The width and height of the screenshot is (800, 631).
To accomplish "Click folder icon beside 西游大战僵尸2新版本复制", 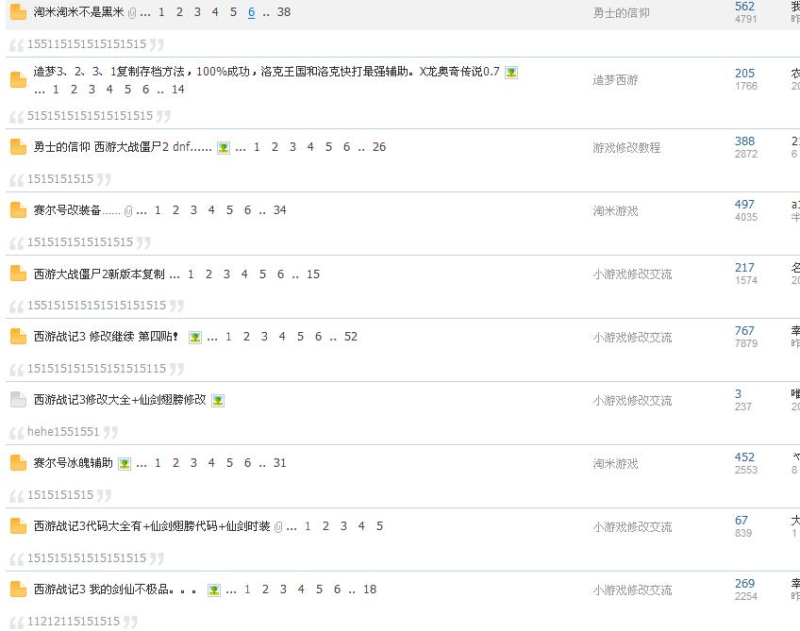I will [18, 274].
